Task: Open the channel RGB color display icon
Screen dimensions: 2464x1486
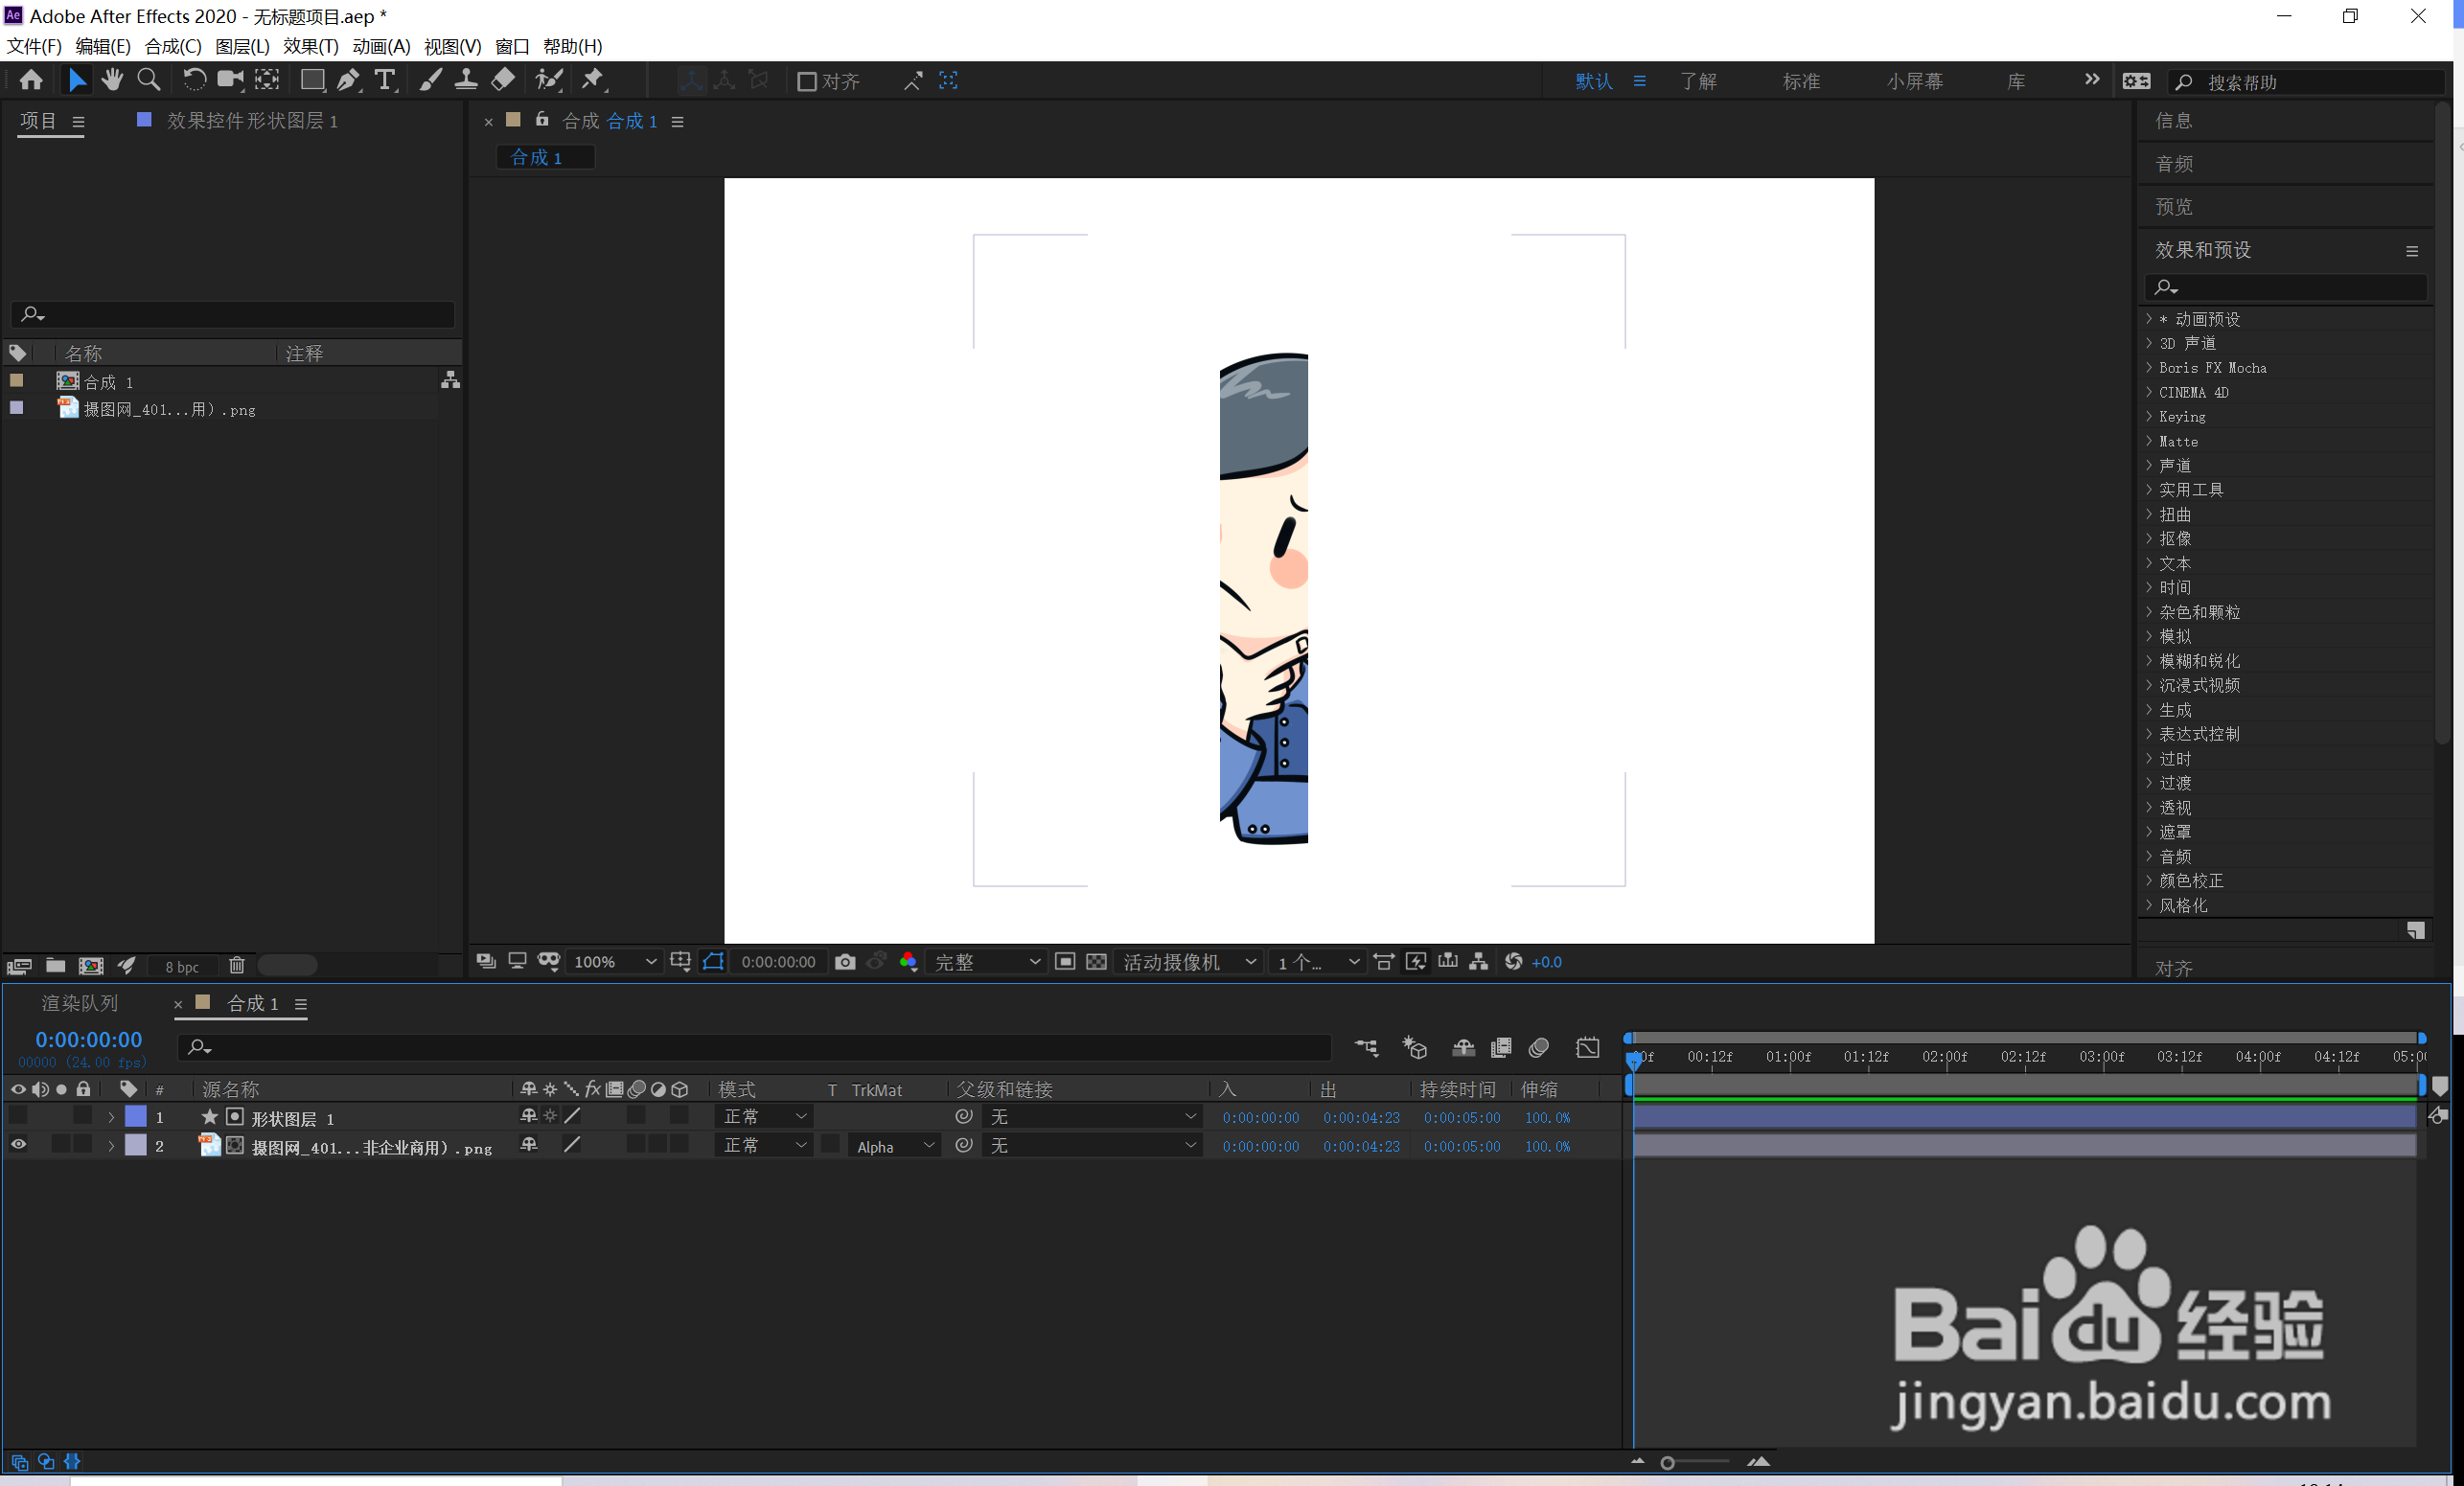Action: point(908,961)
